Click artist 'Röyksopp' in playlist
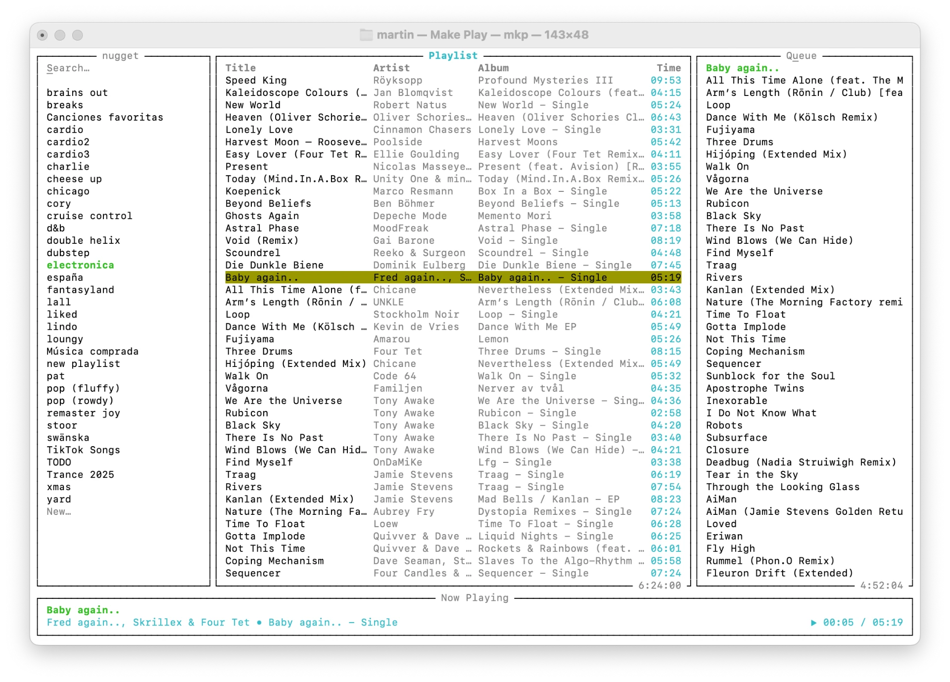950x682 pixels. pos(398,81)
